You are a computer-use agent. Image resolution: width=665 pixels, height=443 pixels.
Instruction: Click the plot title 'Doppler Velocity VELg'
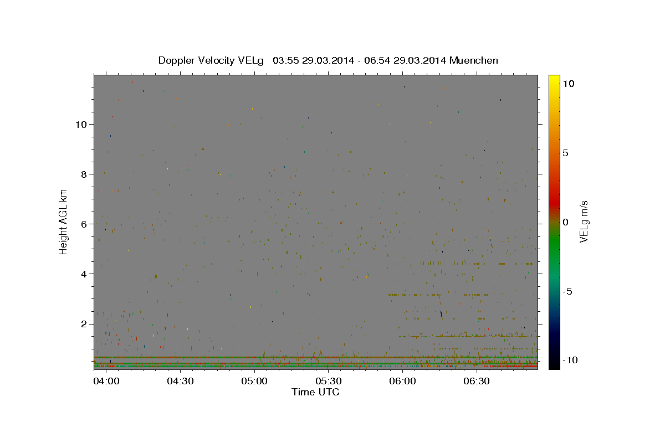(211, 60)
